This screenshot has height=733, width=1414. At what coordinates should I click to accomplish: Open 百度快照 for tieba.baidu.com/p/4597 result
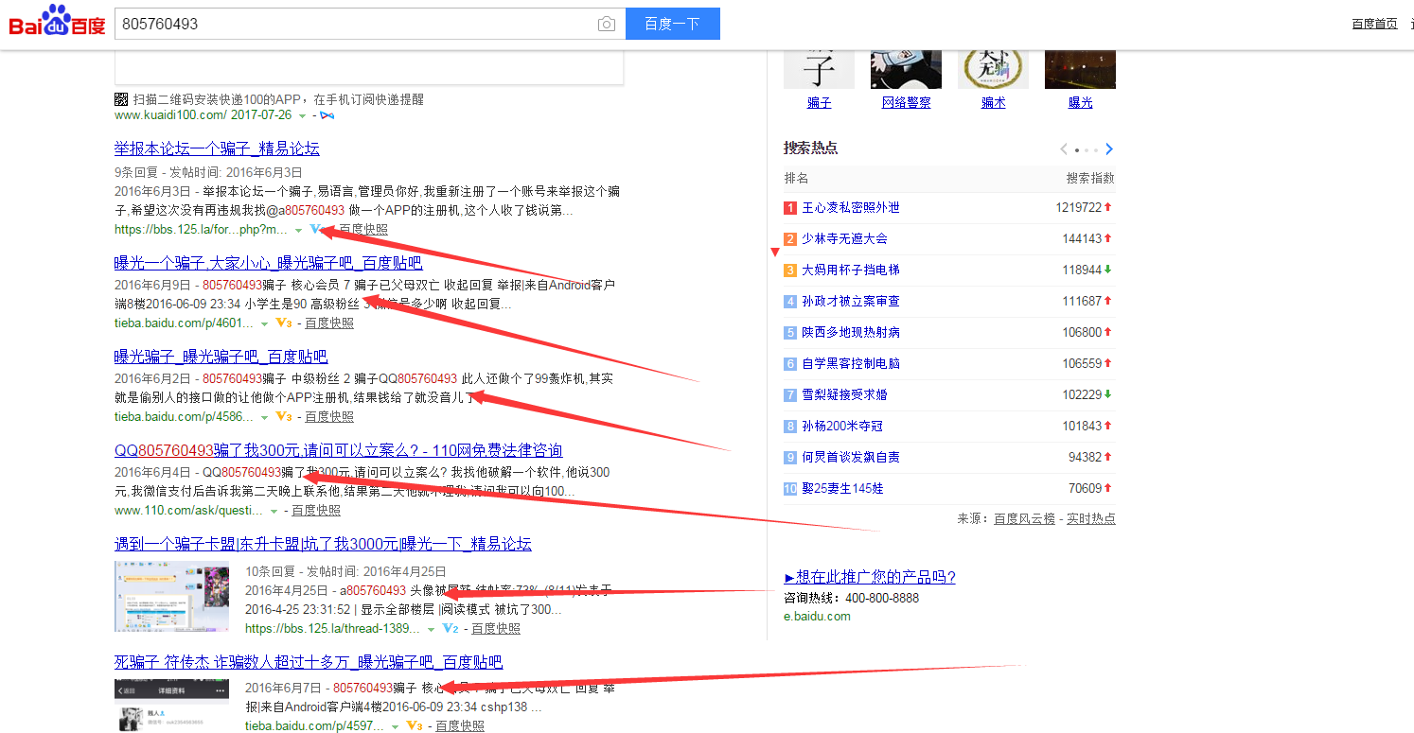(x=460, y=725)
